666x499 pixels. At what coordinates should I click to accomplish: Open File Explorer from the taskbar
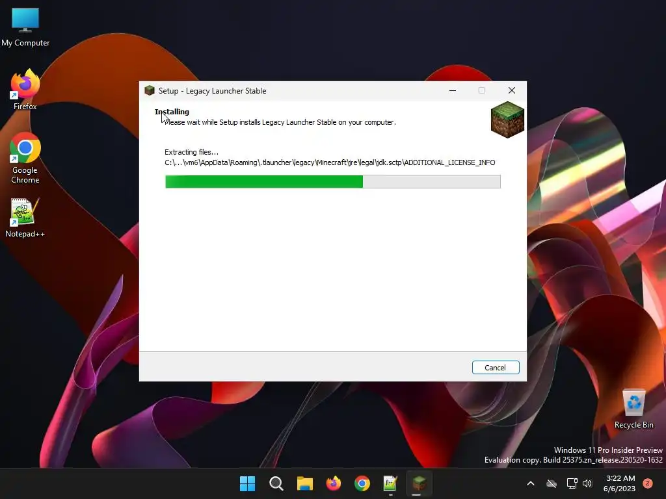click(304, 483)
